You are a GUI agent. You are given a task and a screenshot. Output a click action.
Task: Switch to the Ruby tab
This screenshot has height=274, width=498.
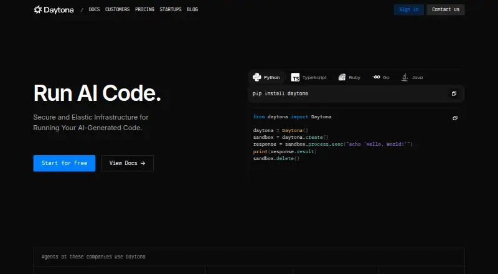(349, 77)
